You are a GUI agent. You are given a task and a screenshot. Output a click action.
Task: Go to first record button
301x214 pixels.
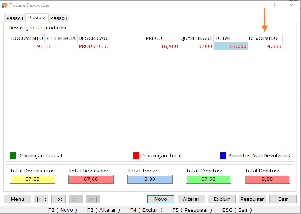click(x=41, y=199)
